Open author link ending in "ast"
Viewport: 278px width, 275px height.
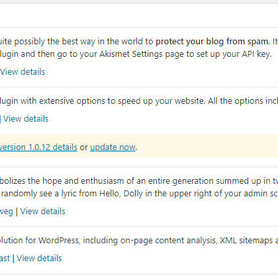click(x=5, y=258)
